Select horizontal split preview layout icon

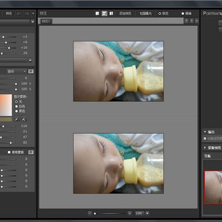[104, 14]
